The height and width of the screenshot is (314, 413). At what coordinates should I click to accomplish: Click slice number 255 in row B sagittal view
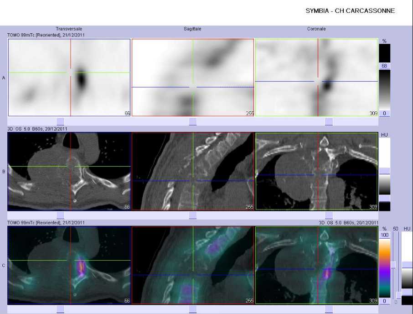coord(249,207)
